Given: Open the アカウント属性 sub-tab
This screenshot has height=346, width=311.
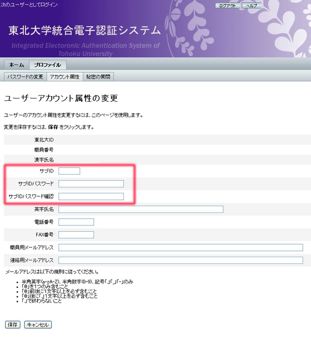Looking at the screenshot, I should (x=65, y=77).
